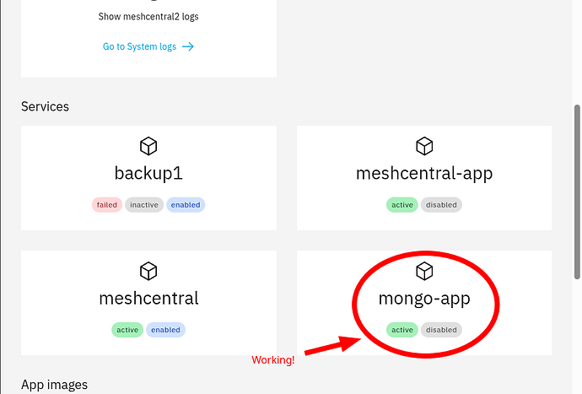Click the enabled badge on meshcentral

pos(165,330)
